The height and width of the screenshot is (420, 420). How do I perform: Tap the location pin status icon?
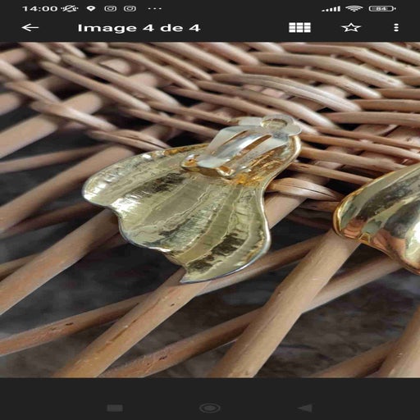[x=91, y=9]
